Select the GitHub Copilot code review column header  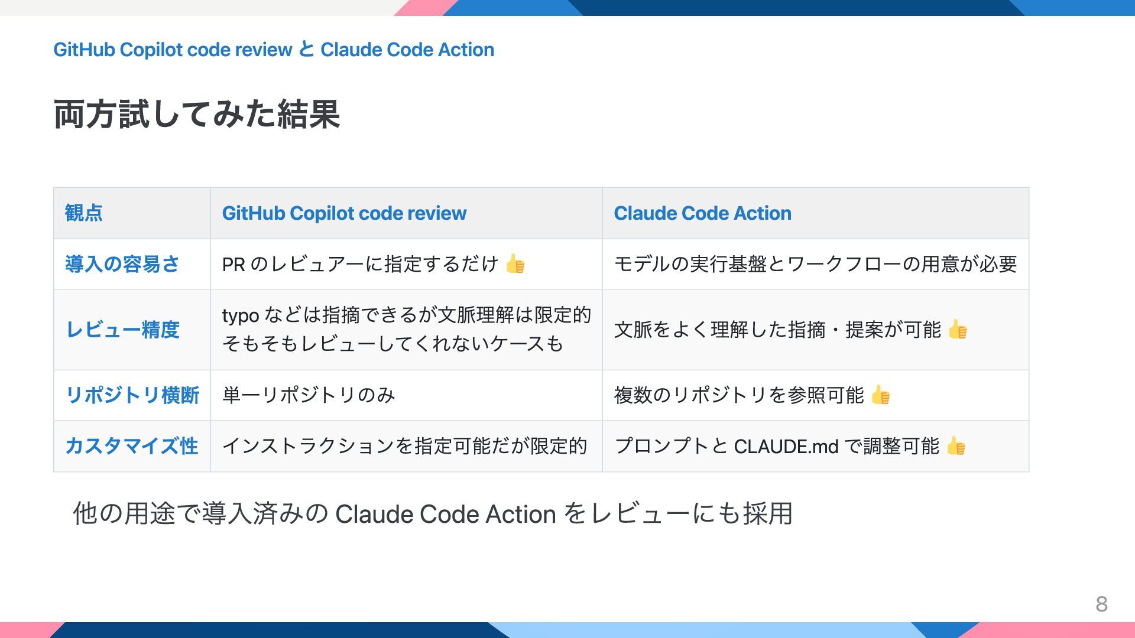click(344, 213)
